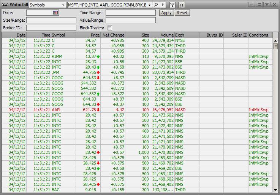Sort by the Symbol column header
The image size is (280, 195).
click(x=63, y=35)
